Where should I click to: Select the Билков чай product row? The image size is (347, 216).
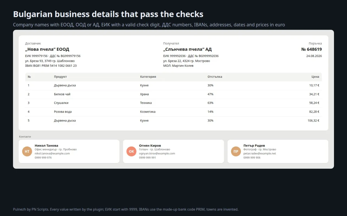click(173, 94)
